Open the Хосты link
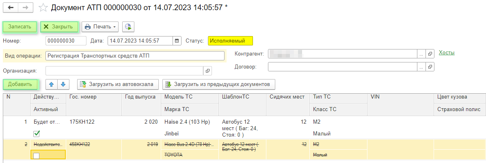Image resolution: width=486 pixels, height=163 pixels. click(447, 53)
